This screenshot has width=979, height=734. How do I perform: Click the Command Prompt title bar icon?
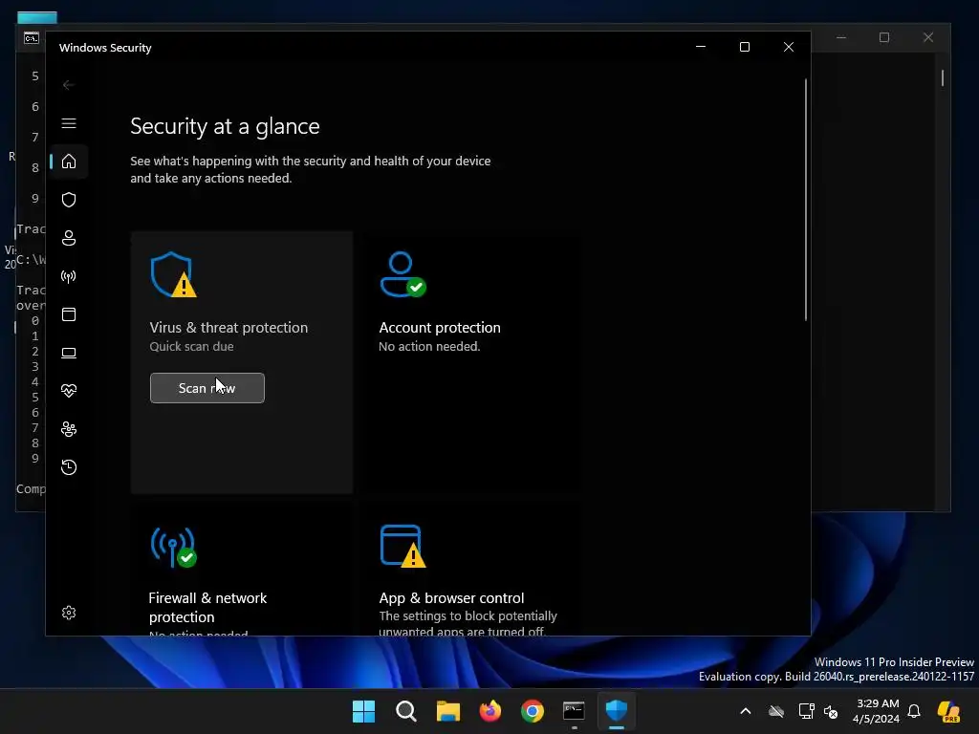pos(32,38)
